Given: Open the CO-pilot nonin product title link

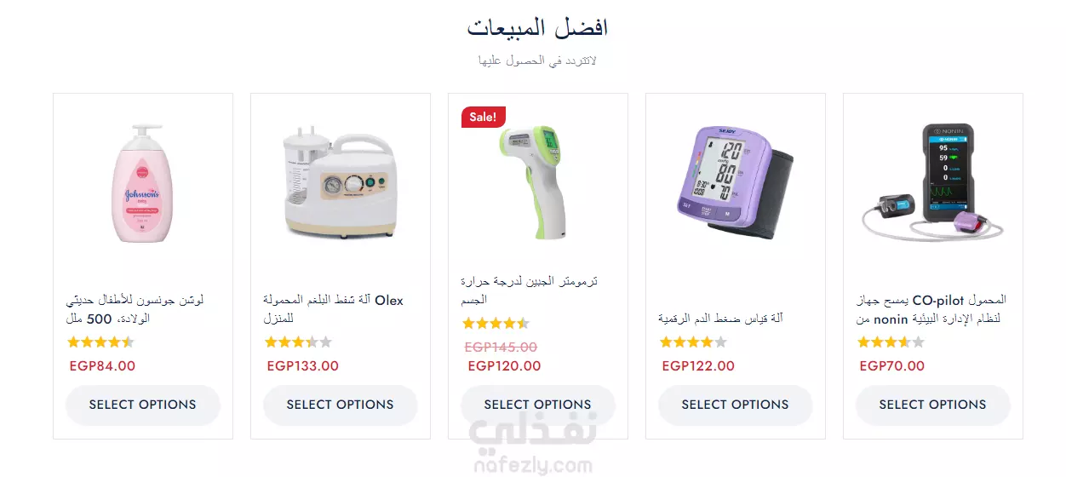Looking at the screenshot, I should point(931,309).
